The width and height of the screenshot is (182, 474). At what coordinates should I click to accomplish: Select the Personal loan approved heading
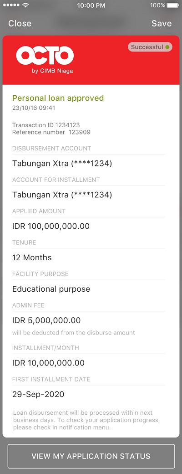pyautogui.click(x=58, y=98)
